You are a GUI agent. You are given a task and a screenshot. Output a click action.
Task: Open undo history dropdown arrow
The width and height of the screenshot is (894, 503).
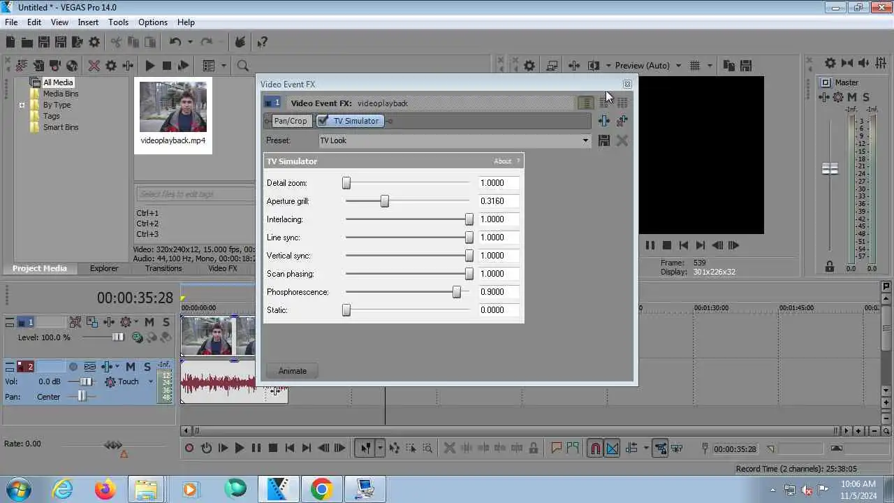coord(190,43)
